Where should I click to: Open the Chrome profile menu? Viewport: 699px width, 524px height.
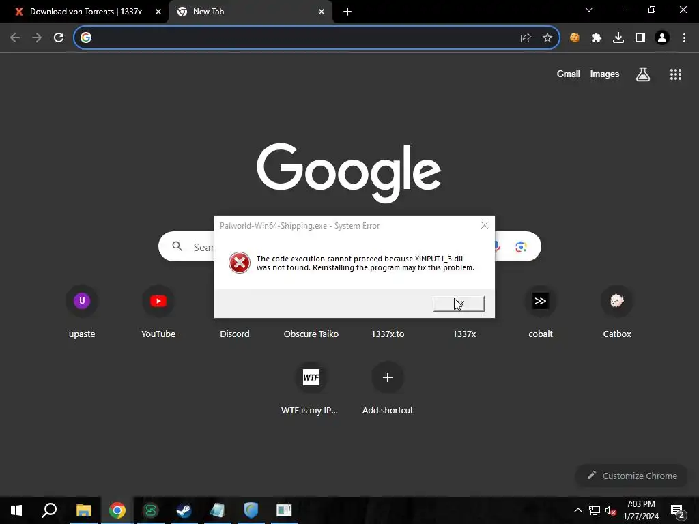click(x=662, y=38)
